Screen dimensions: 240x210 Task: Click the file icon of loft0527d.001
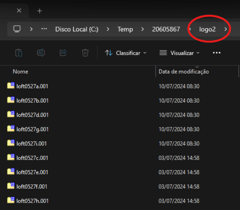click(11, 114)
